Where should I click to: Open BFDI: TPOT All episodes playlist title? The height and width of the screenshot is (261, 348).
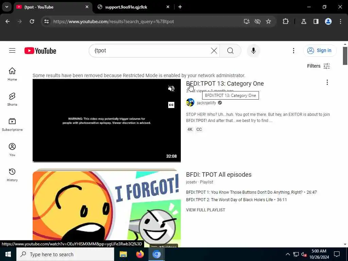[219, 175]
